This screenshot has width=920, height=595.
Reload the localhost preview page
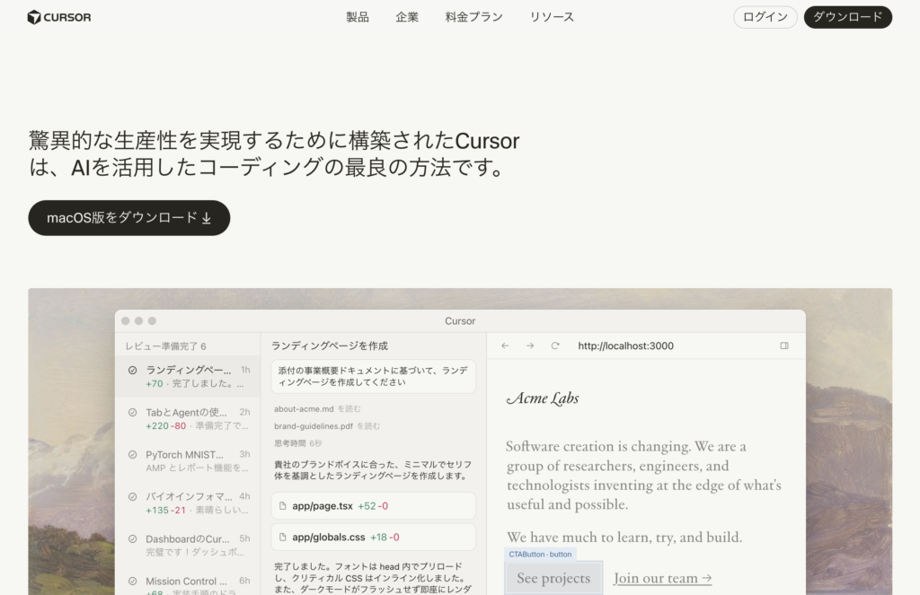pyautogui.click(x=555, y=346)
